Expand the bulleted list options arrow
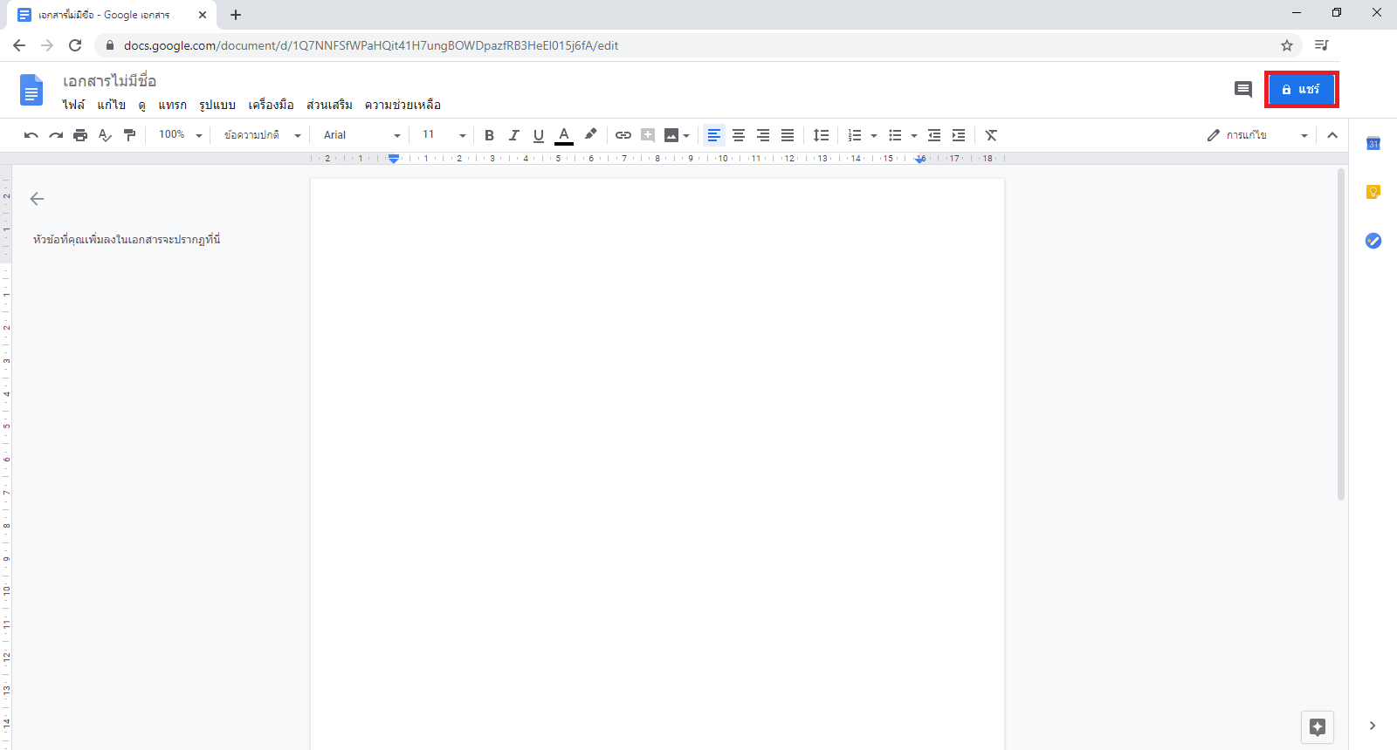 tap(914, 136)
